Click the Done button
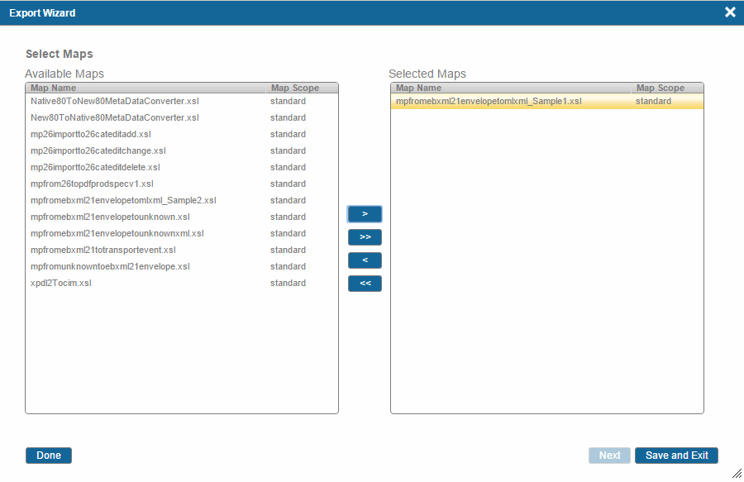This screenshot has width=744, height=482. point(49,456)
